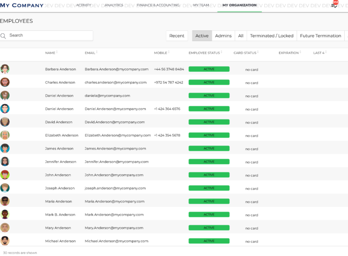The image size is (348, 256).
Task: Open Jennifer Anderson's email link
Action: click(117, 161)
